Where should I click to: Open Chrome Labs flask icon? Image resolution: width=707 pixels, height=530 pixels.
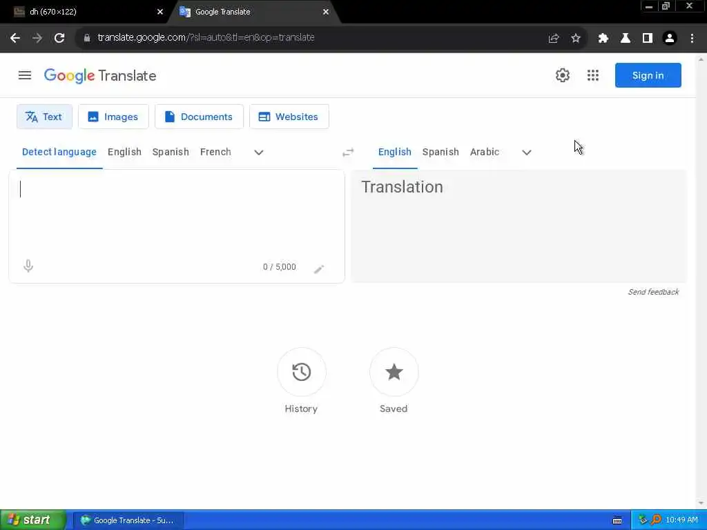(626, 39)
